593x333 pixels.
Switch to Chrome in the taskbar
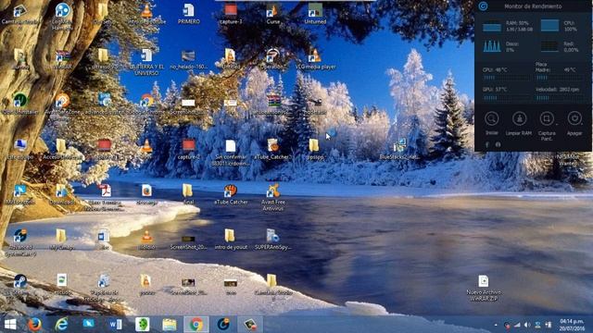coord(196,325)
